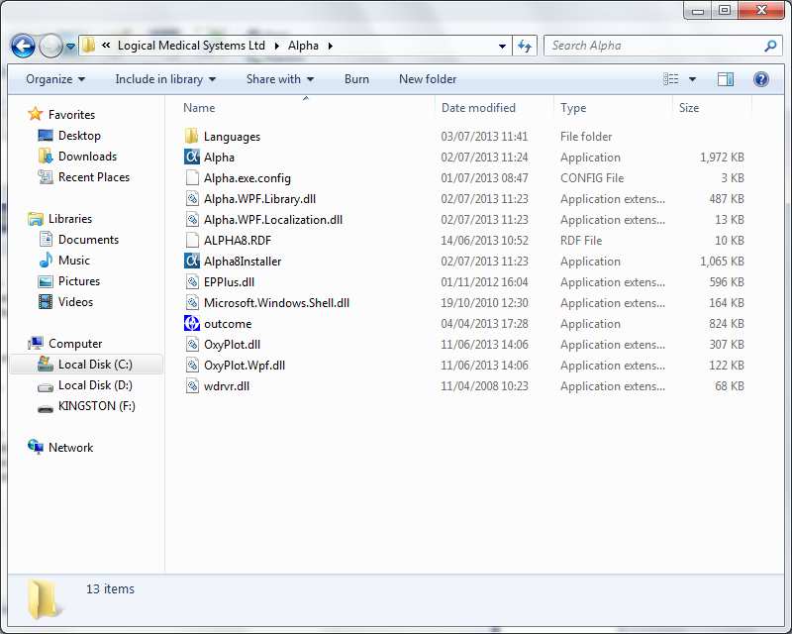Select the OxyPlot.Wpf.dll file icon
Screen dimensions: 792x634
[x=192, y=365]
